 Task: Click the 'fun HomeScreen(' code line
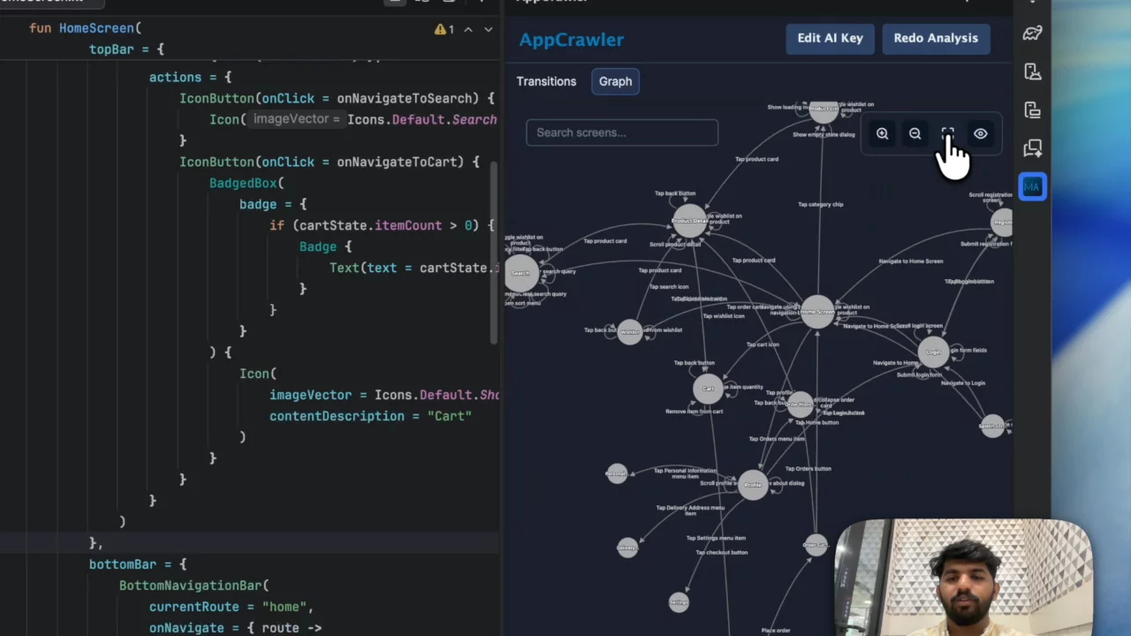(85, 28)
